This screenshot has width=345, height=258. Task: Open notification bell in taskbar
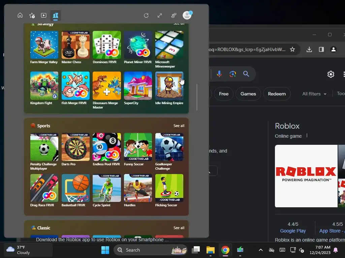pyautogui.click(x=336, y=250)
